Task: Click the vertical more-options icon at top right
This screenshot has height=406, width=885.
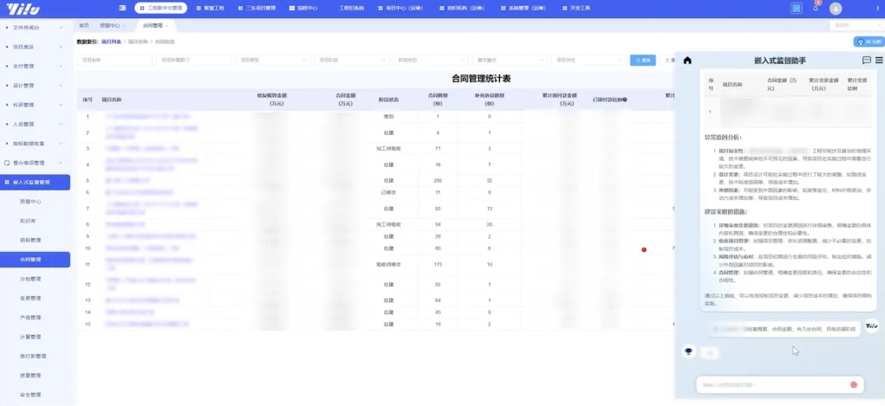Action: click(878, 8)
